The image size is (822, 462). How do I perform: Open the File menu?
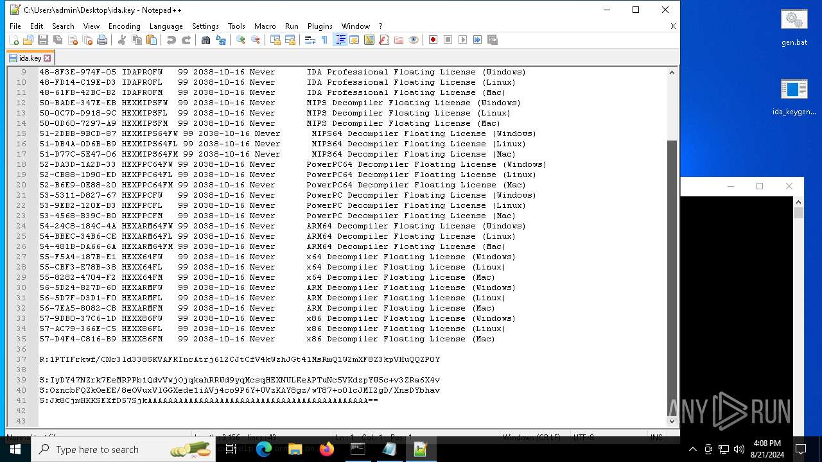click(x=15, y=26)
